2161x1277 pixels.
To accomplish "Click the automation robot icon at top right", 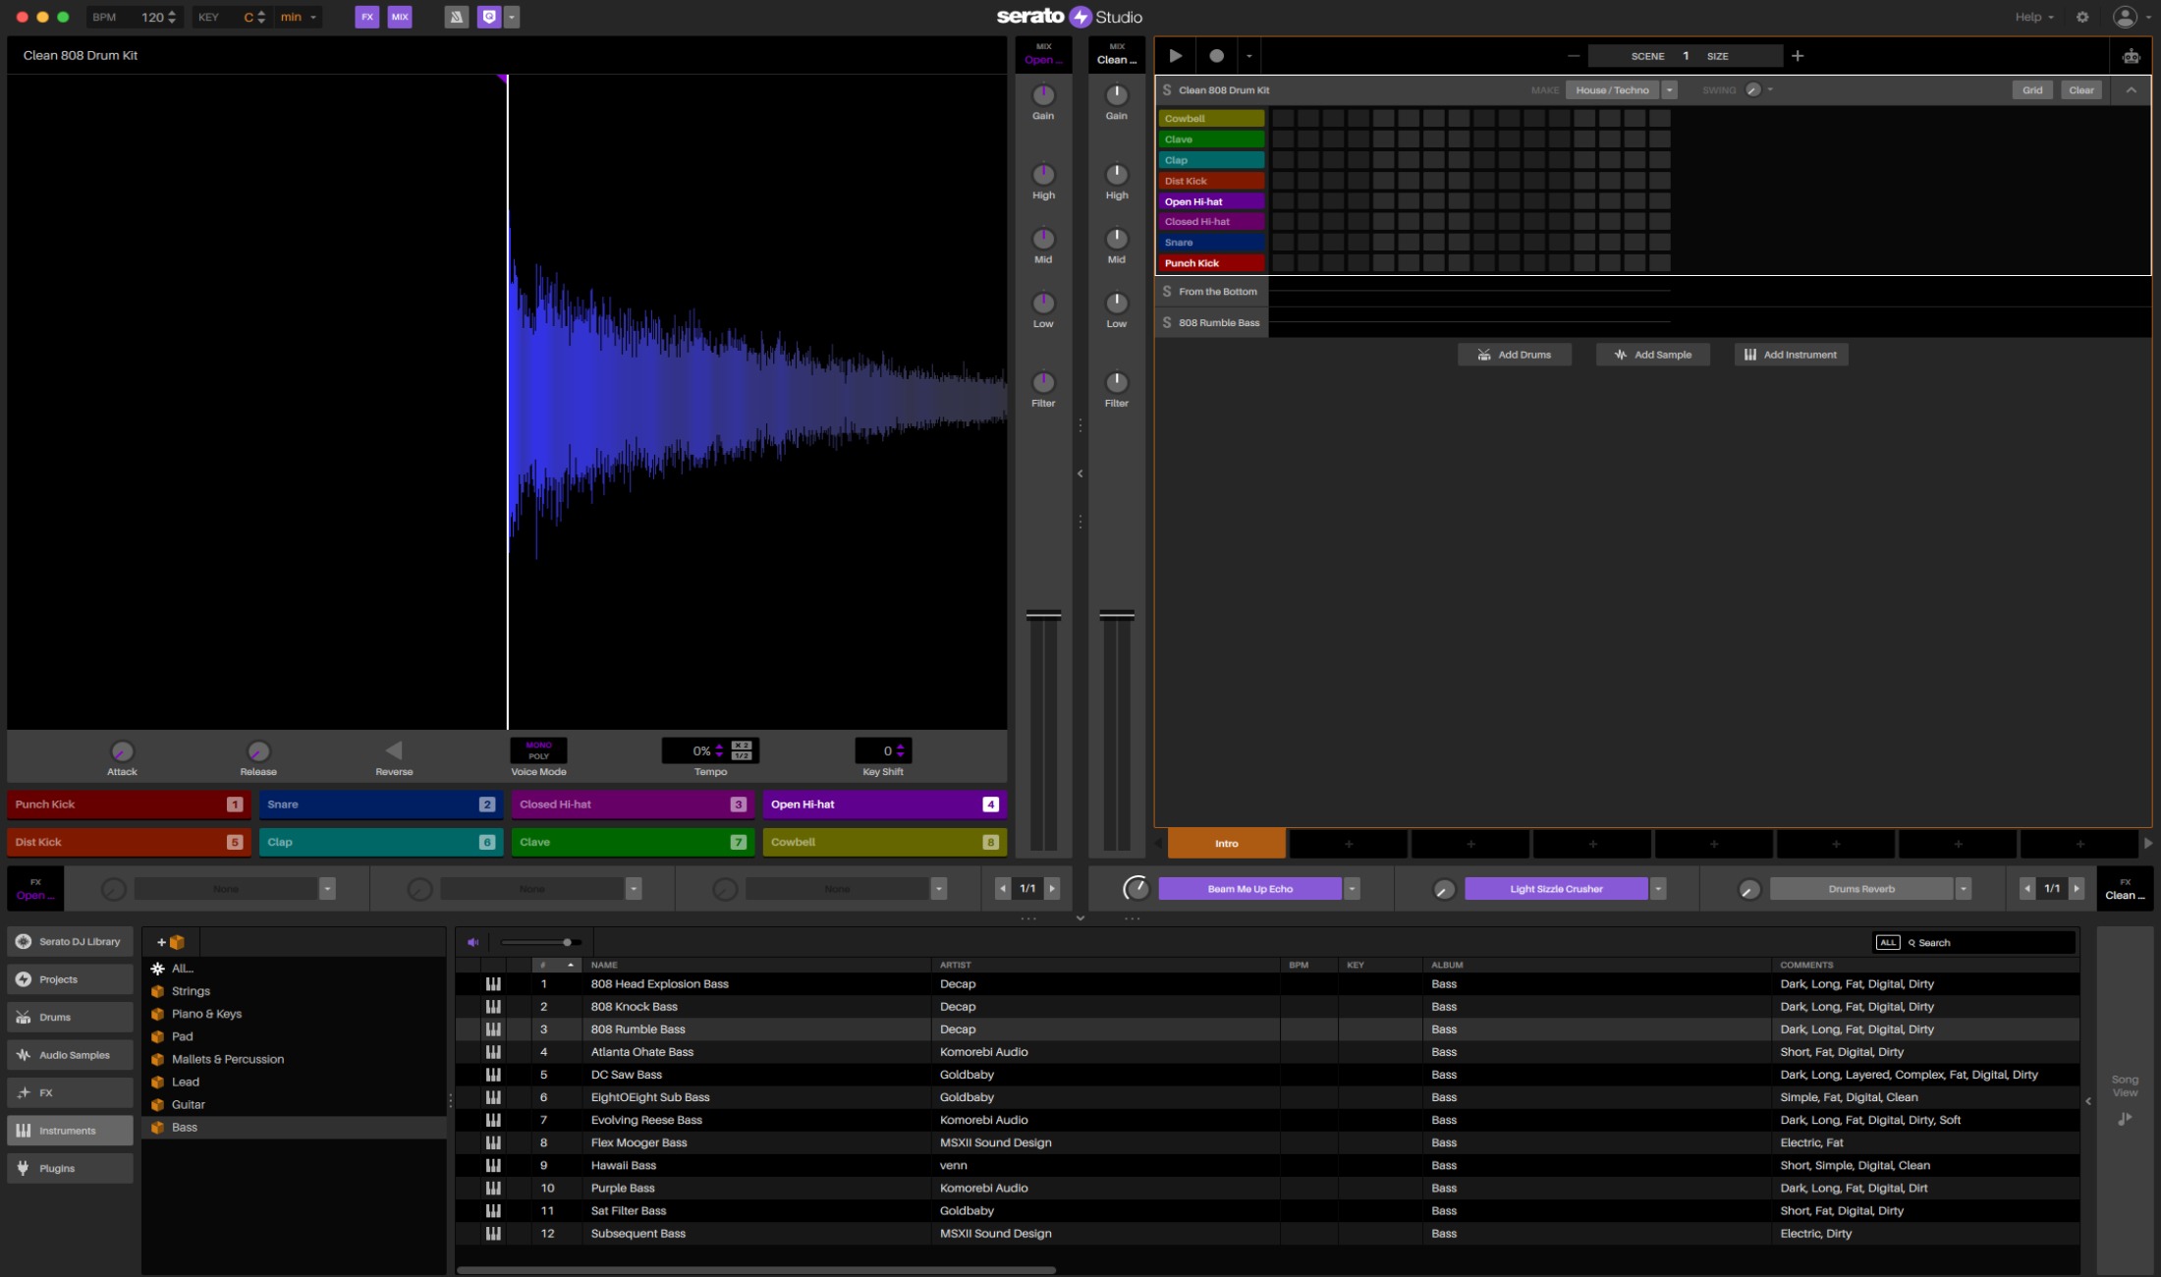I will click(2131, 56).
